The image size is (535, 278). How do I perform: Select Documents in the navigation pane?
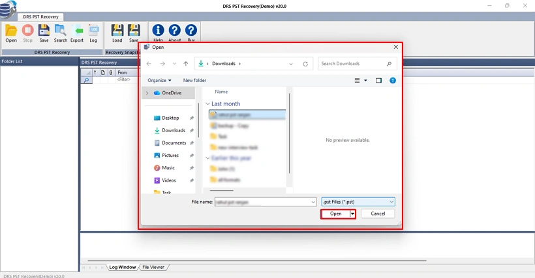pyautogui.click(x=174, y=143)
